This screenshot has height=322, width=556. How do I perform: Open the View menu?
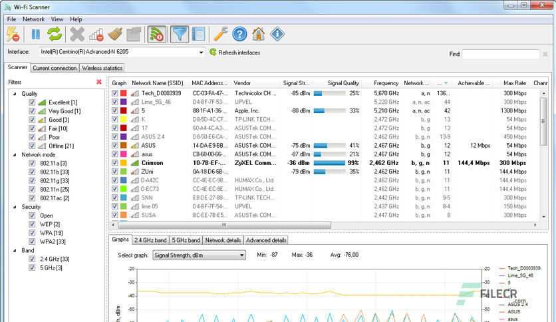[x=57, y=19]
